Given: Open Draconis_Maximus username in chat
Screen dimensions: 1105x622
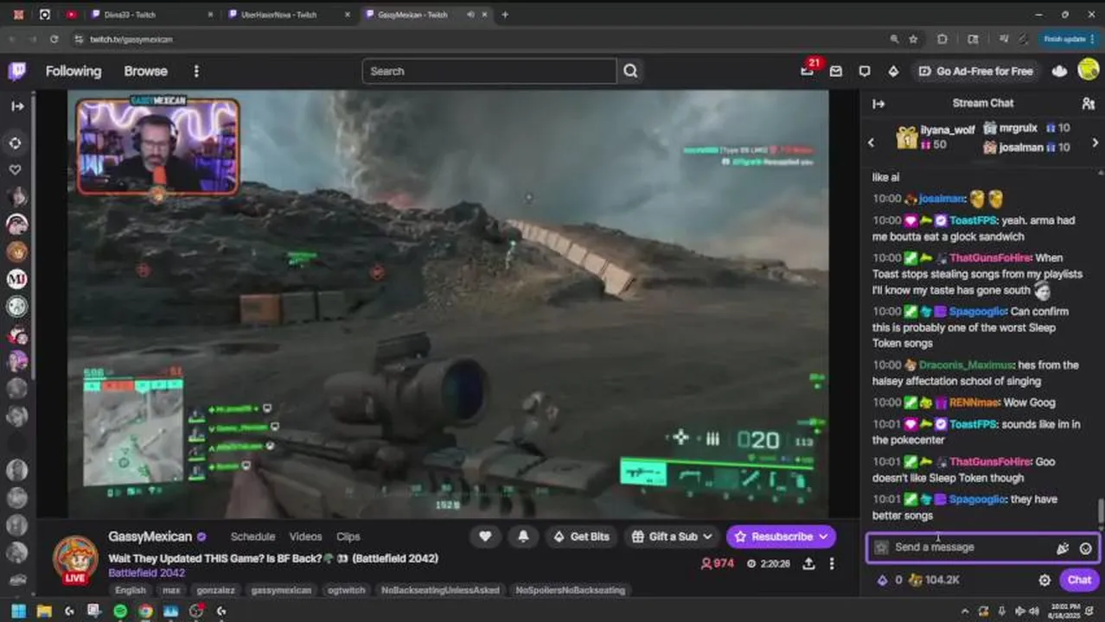Looking at the screenshot, I should [x=967, y=365].
